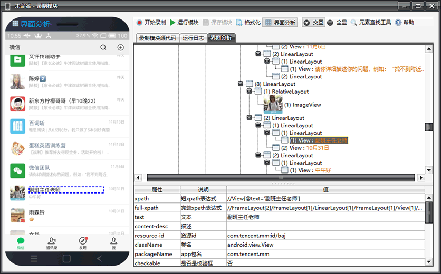Click the tree horizontal scrollbar thumb

click(x=281, y=178)
